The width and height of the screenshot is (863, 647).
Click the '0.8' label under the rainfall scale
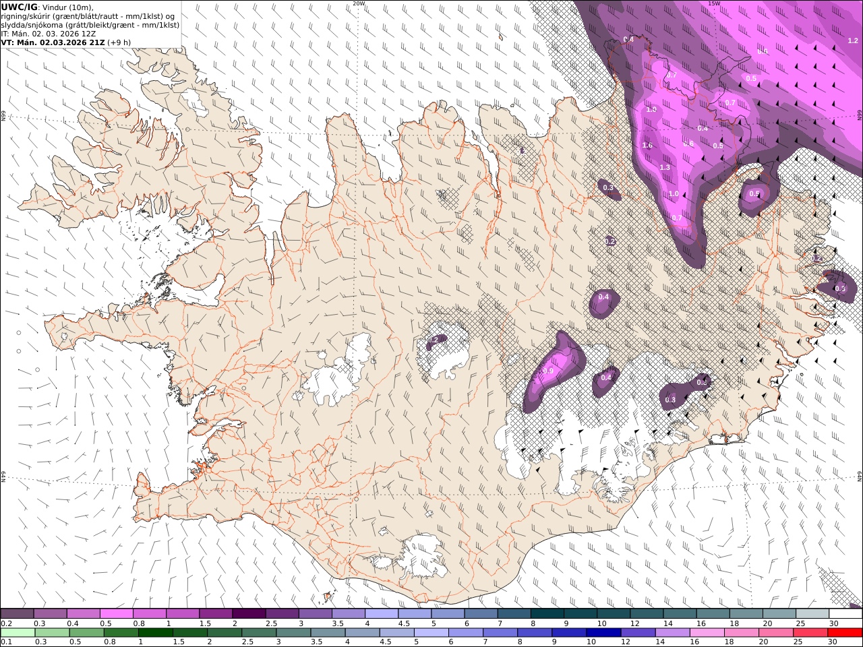(x=109, y=642)
